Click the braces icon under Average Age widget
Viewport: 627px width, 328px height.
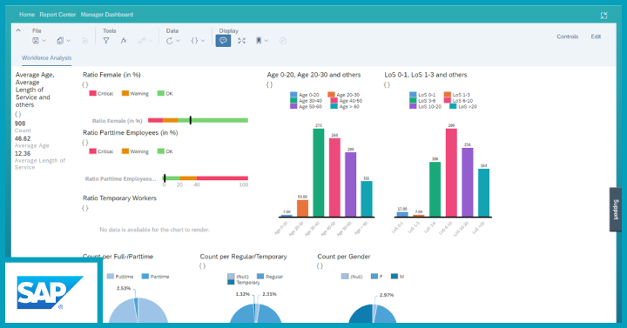click(x=18, y=114)
